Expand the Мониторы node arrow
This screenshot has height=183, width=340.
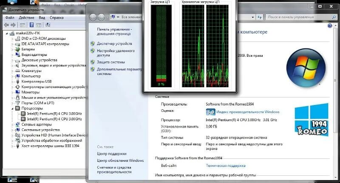pyautogui.click(x=12, y=92)
